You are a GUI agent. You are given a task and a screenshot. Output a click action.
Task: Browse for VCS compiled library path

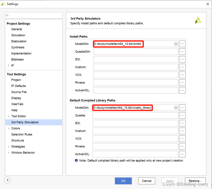[x=182, y=139]
